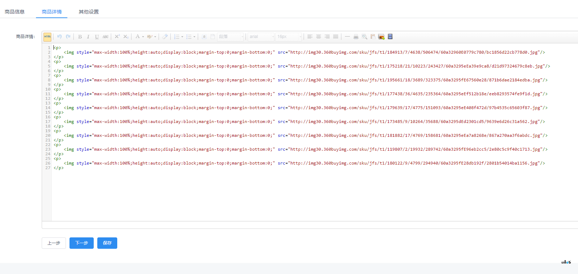Click the 保存 button
578x274 pixels.
[x=107, y=243]
